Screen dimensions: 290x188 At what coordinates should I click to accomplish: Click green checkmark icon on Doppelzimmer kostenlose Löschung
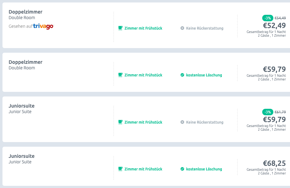(182, 75)
